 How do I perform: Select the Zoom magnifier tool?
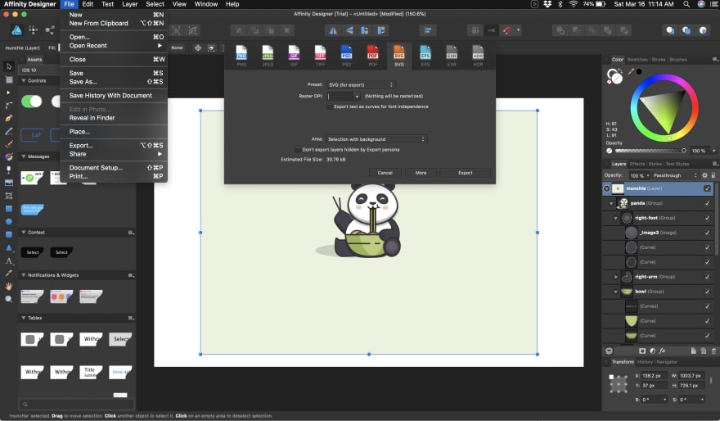pos(9,299)
